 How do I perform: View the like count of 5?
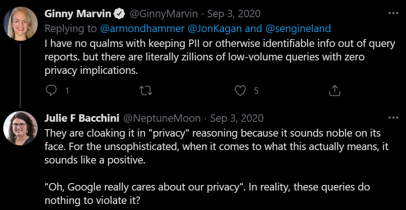click(x=256, y=91)
